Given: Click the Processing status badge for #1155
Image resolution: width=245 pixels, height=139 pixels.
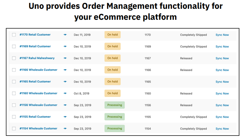Looking at the screenshot, I should [x=114, y=117].
